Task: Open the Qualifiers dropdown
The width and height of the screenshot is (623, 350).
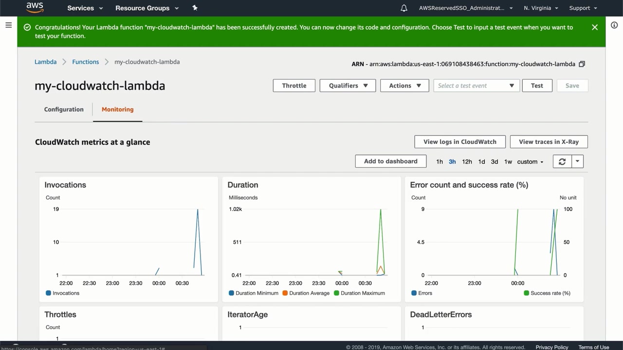Action: (x=348, y=86)
